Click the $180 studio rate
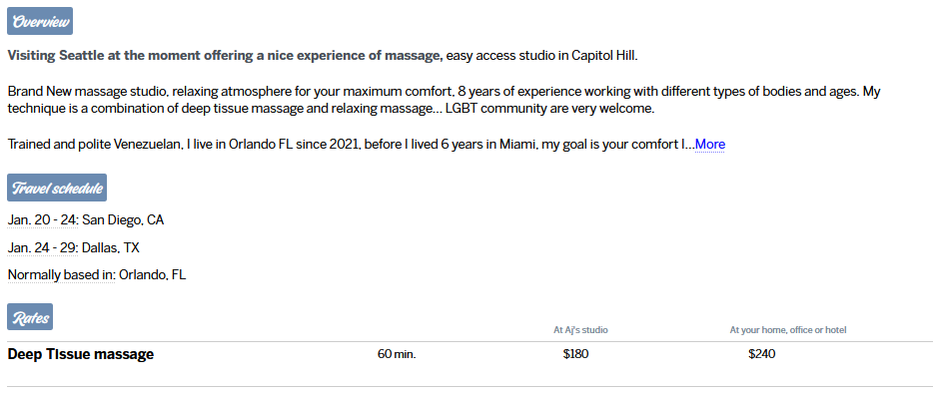The width and height of the screenshot is (938, 393). [x=576, y=354]
